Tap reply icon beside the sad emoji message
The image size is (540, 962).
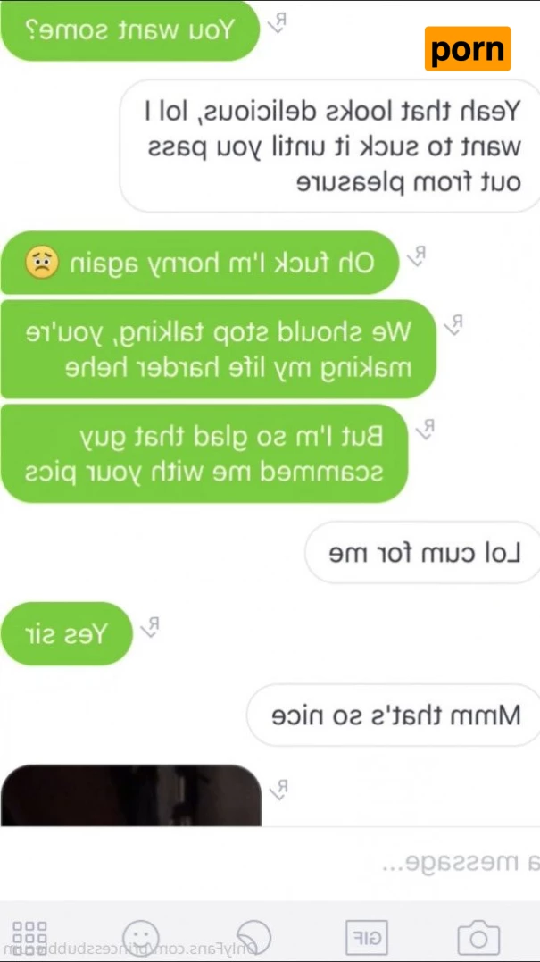click(x=418, y=255)
